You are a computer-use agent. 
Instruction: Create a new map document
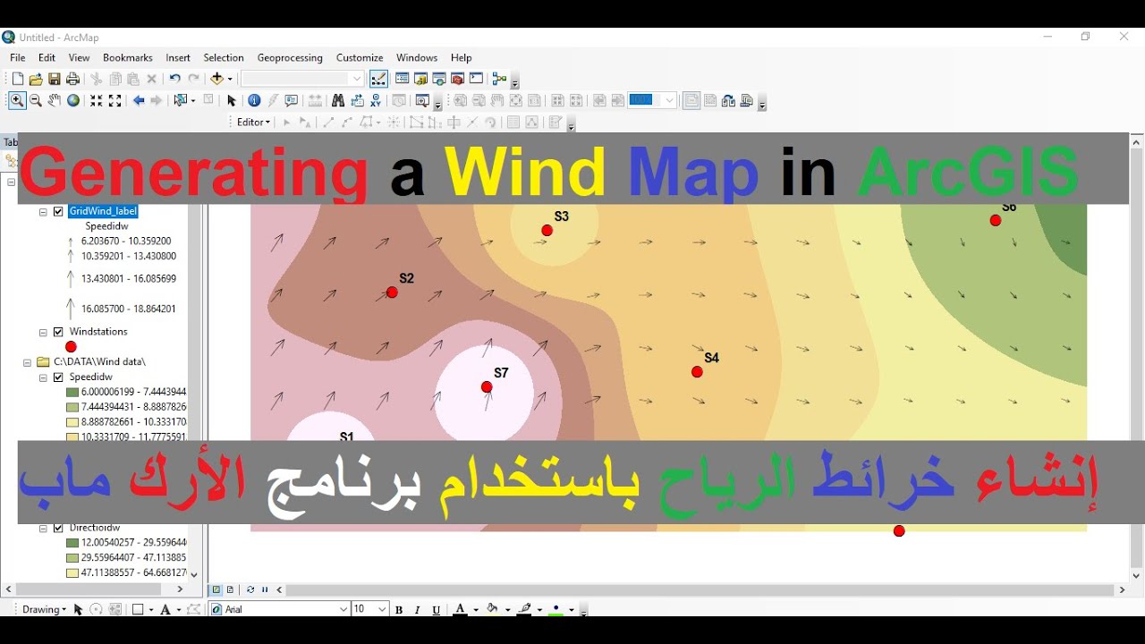coord(17,79)
